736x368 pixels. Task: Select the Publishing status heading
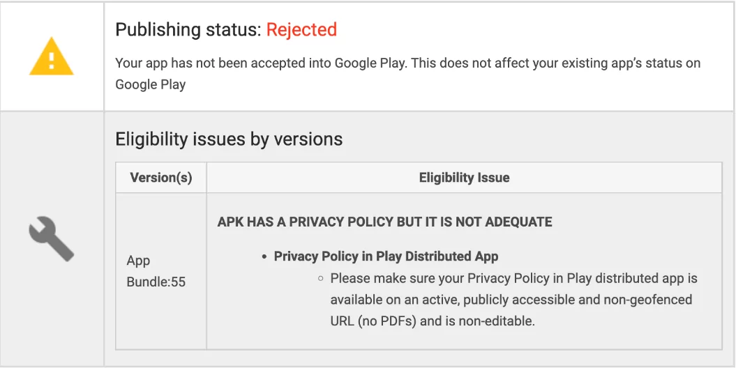point(188,30)
